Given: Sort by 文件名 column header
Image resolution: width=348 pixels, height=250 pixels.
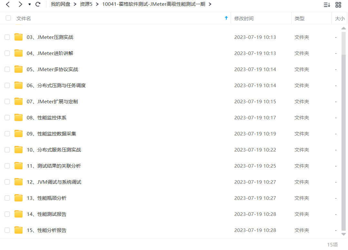Looking at the screenshot, I should pyautogui.click(x=24, y=18).
